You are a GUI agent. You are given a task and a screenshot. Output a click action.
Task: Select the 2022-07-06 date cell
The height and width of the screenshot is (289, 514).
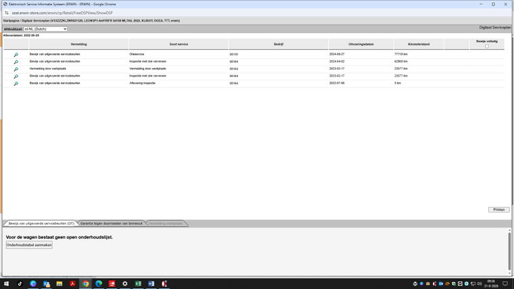pos(337,83)
